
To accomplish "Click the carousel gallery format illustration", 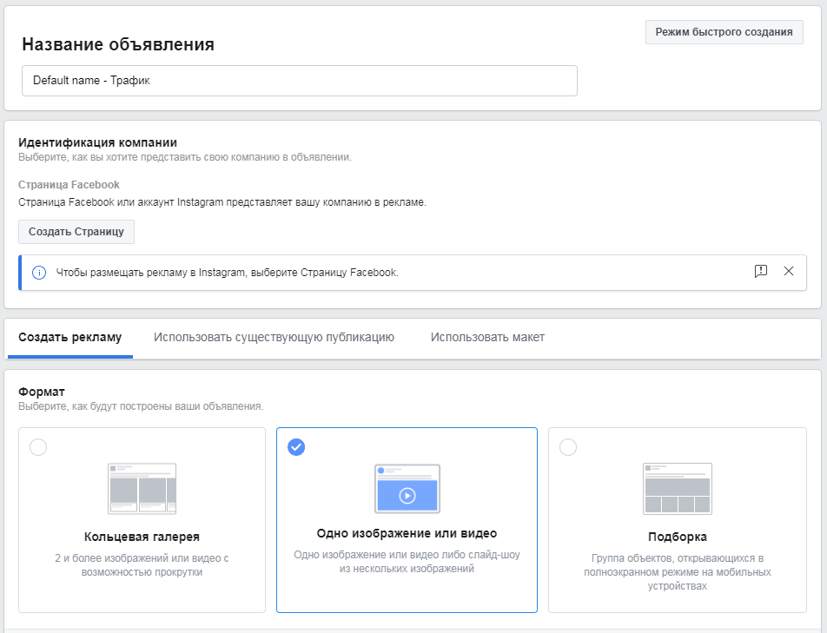I will click(x=142, y=489).
